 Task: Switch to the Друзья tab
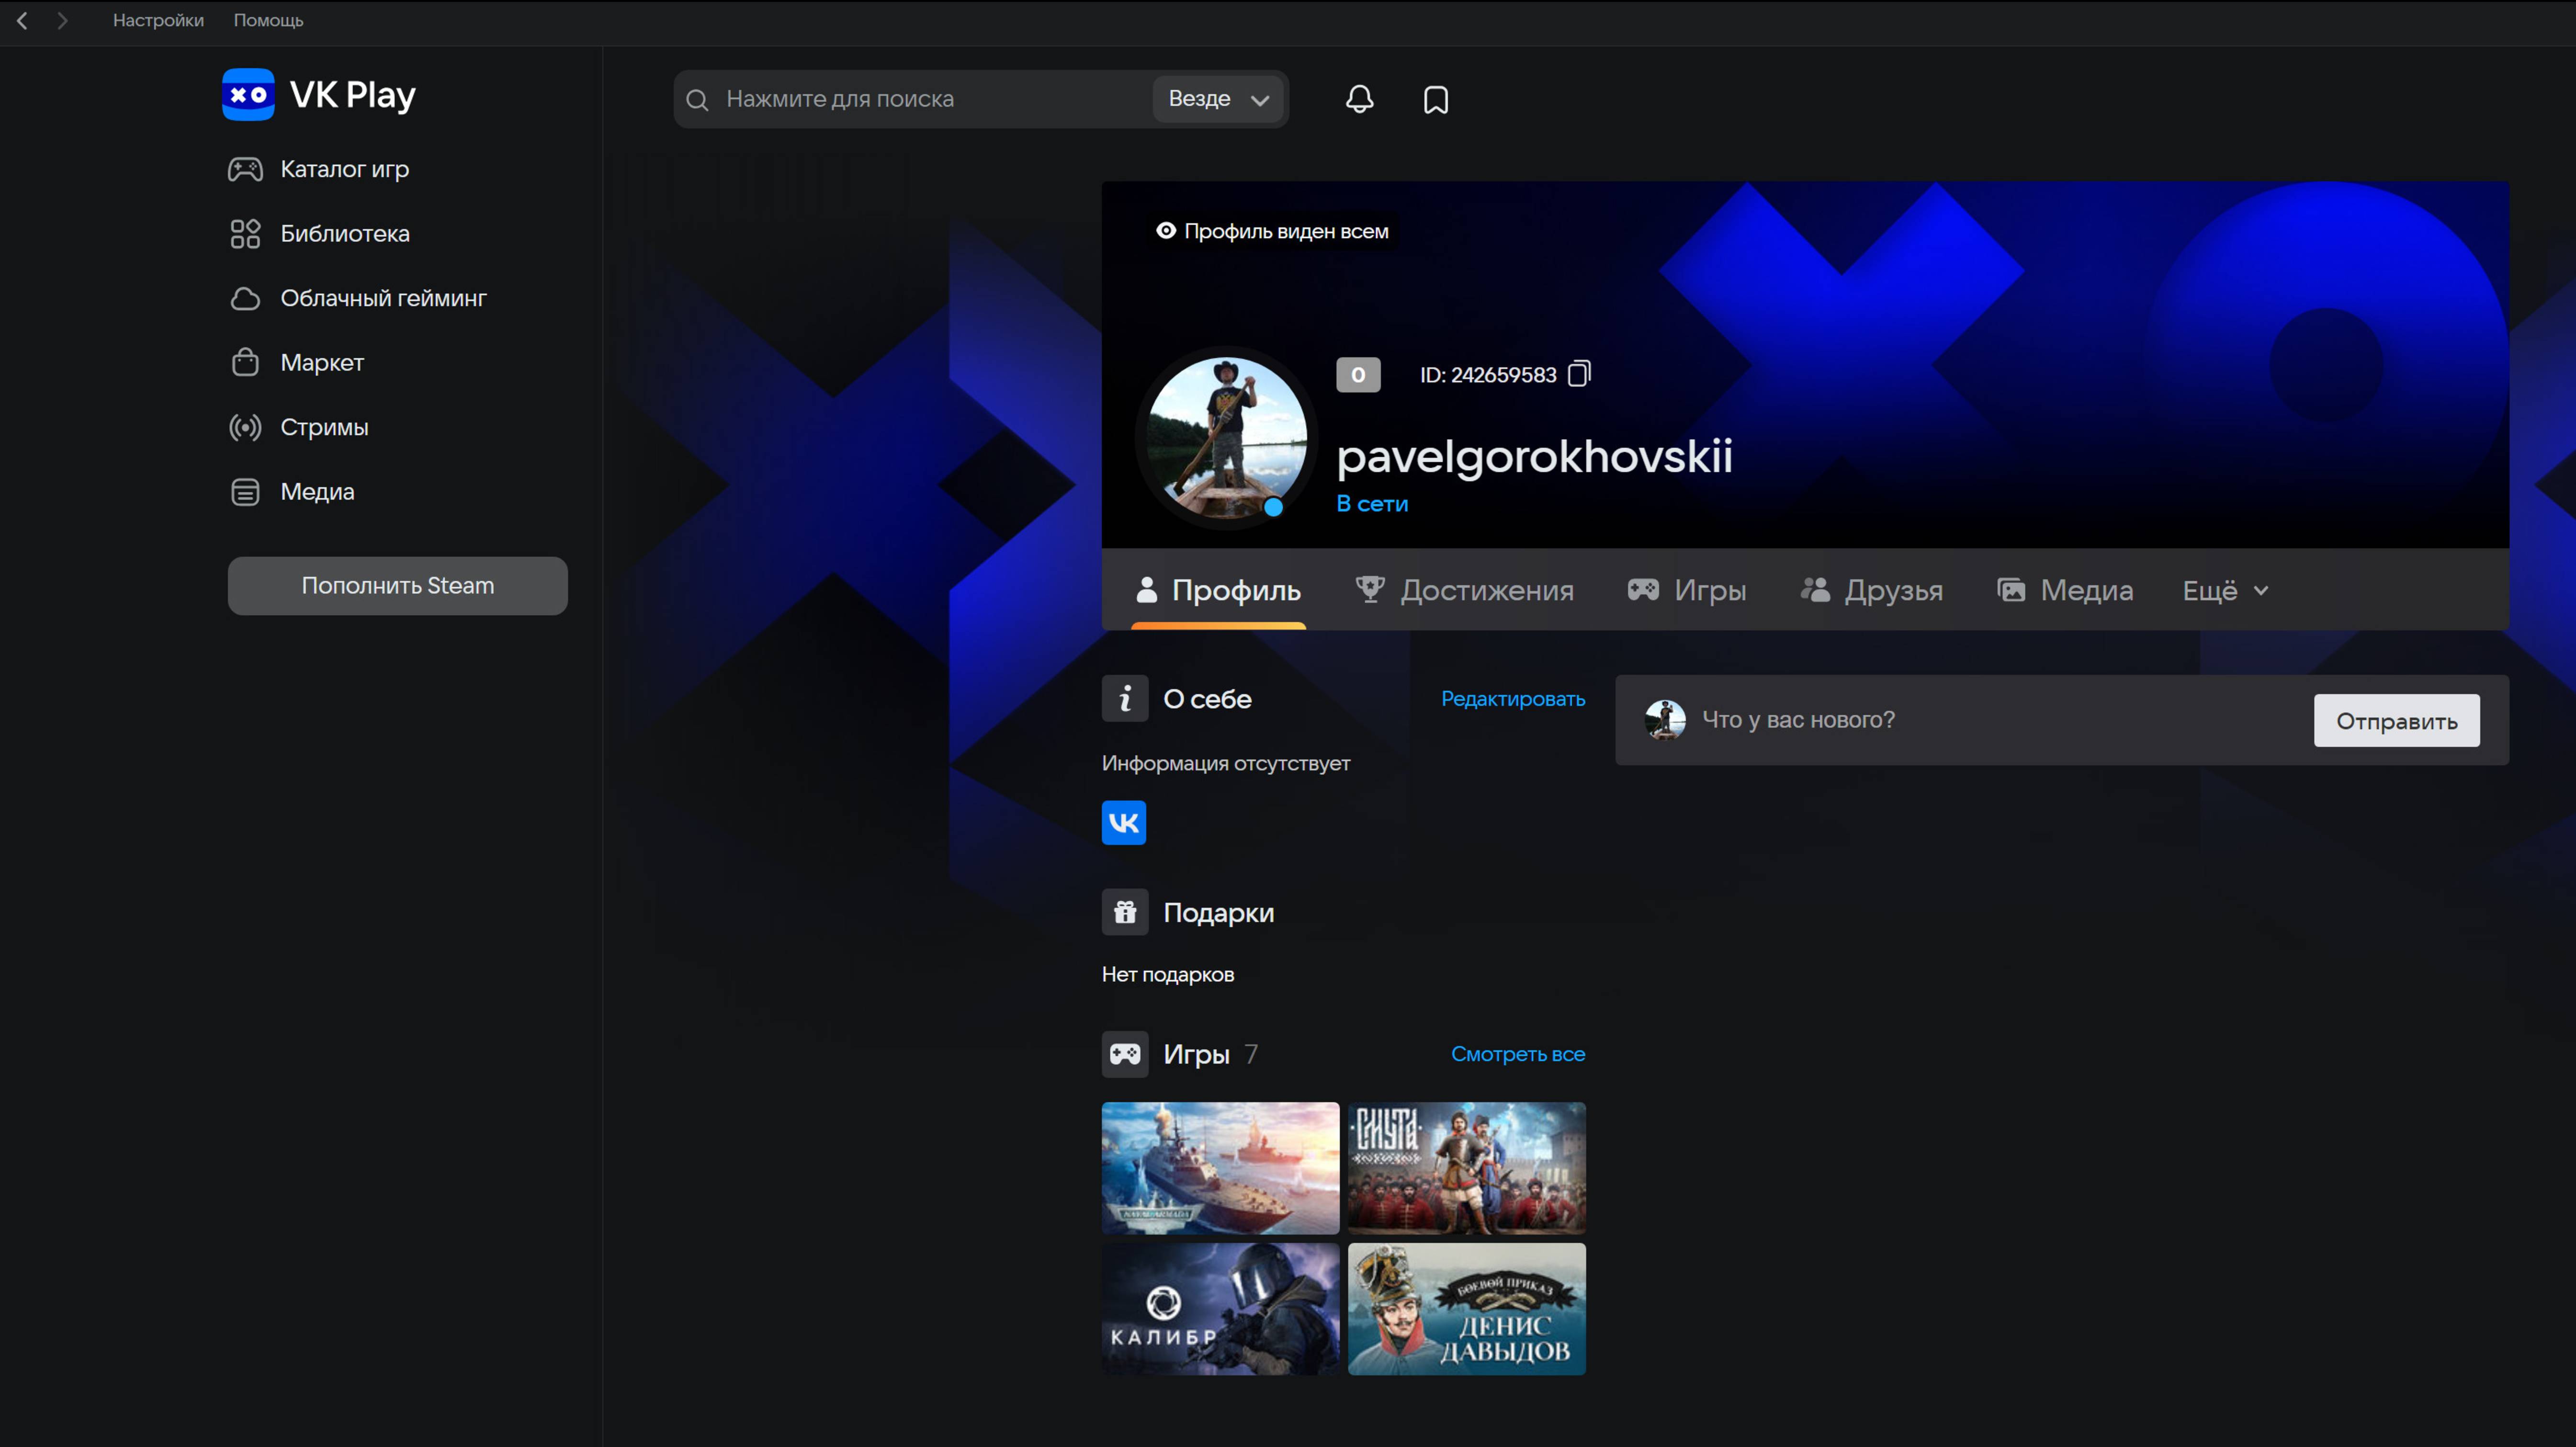[1871, 591]
